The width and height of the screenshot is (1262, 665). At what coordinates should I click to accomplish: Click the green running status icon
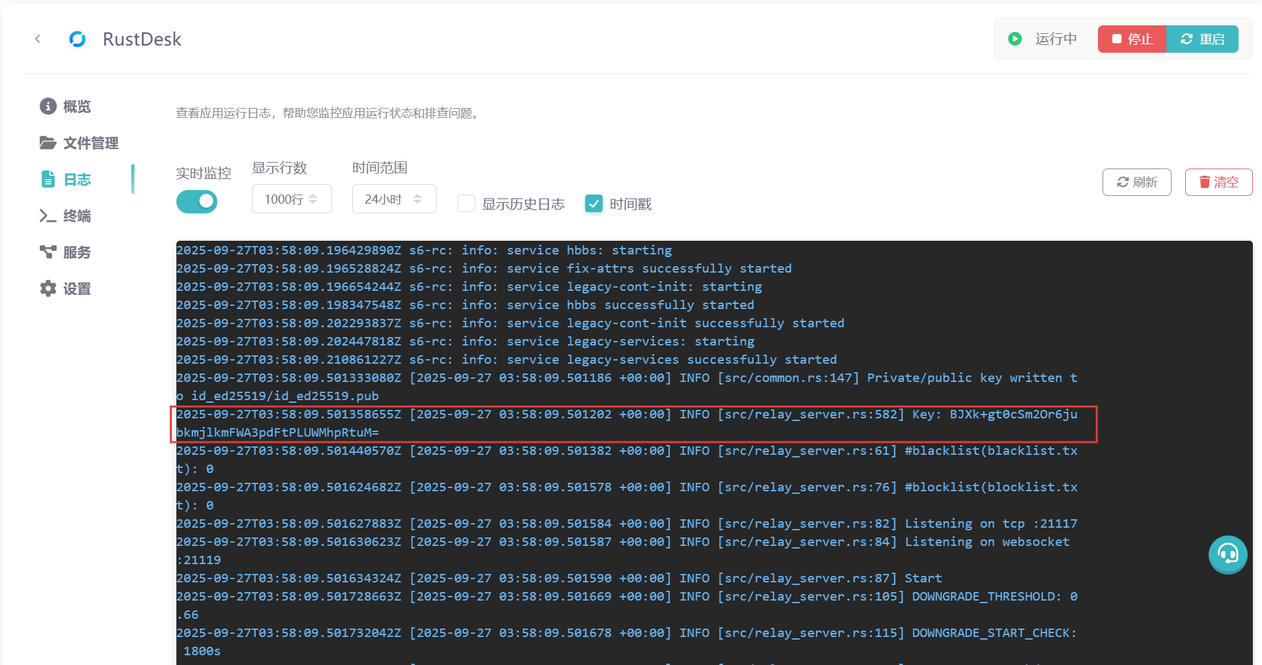click(1015, 39)
